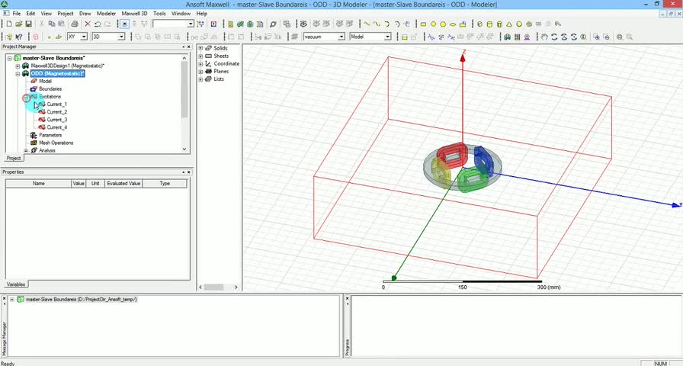Click the Copy icon in toolbar
The height and width of the screenshot is (366, 683).
point(51,24)
